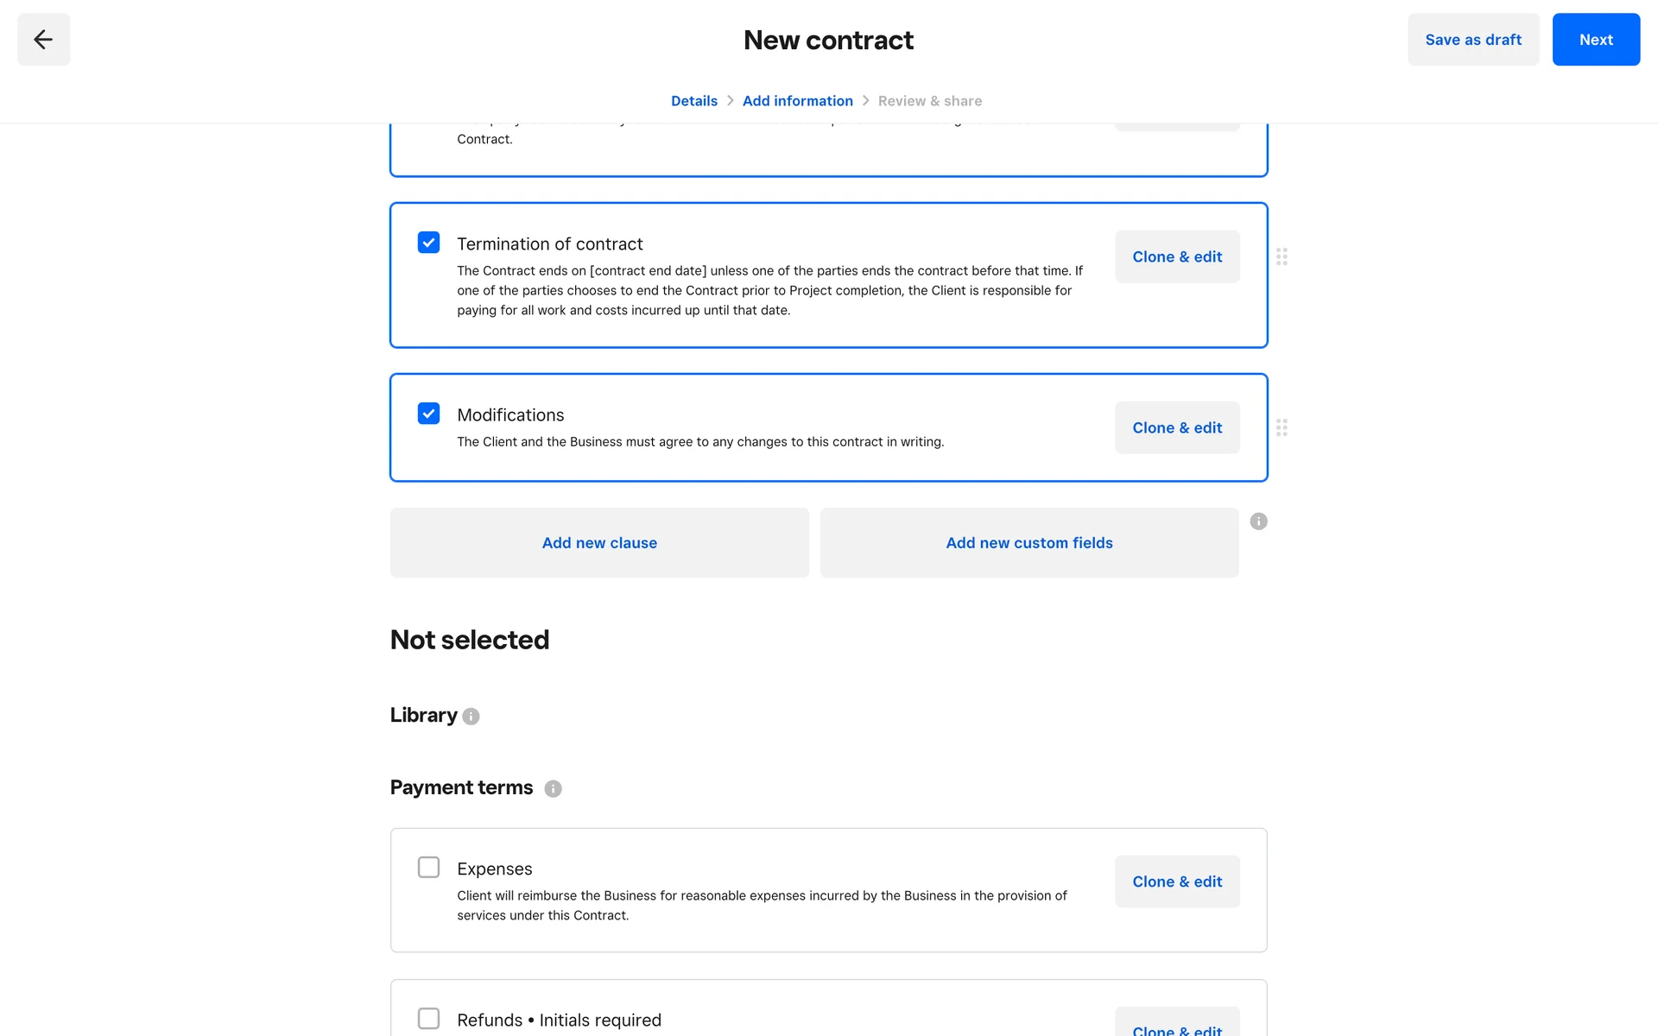Image resolution: width=1658 pixels, height=1036 pixels.
Task: Uncheck the Termination of contract checkbox
Action: [x=428, y=243]
